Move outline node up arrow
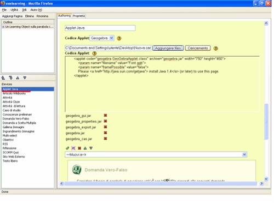The width and height of the screenshot is (274, 203). pyautogui.click(x=18, y=78)
